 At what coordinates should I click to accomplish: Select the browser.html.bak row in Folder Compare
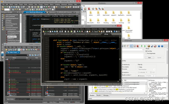23,68
